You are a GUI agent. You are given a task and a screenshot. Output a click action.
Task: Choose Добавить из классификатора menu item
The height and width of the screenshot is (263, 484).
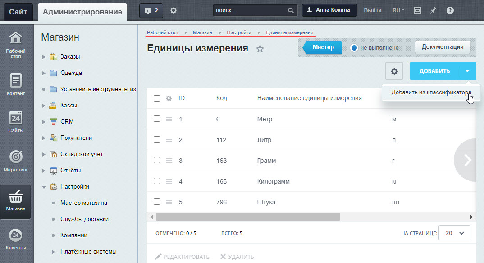click(431, 92)
